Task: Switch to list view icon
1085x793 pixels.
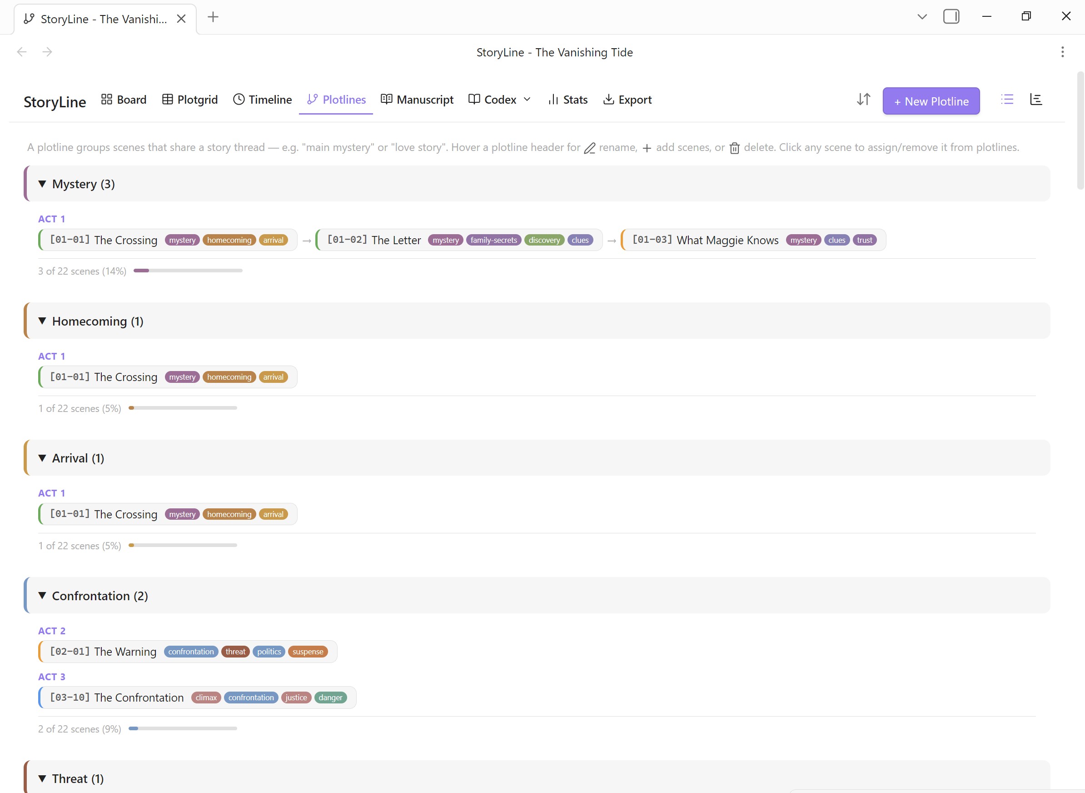Action: [x=1007, y=100]
